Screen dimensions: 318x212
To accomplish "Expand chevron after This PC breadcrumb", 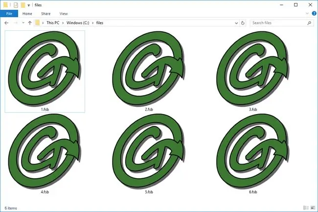I will click(x=63, y=23).
